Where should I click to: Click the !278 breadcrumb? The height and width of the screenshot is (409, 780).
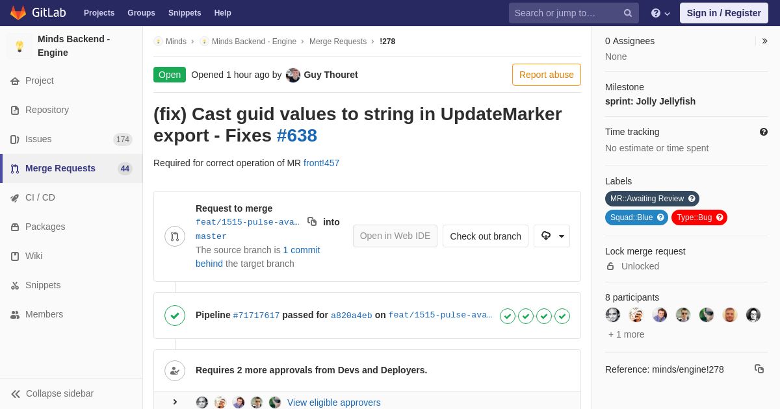pyautogui.click(x=387, y=42)
